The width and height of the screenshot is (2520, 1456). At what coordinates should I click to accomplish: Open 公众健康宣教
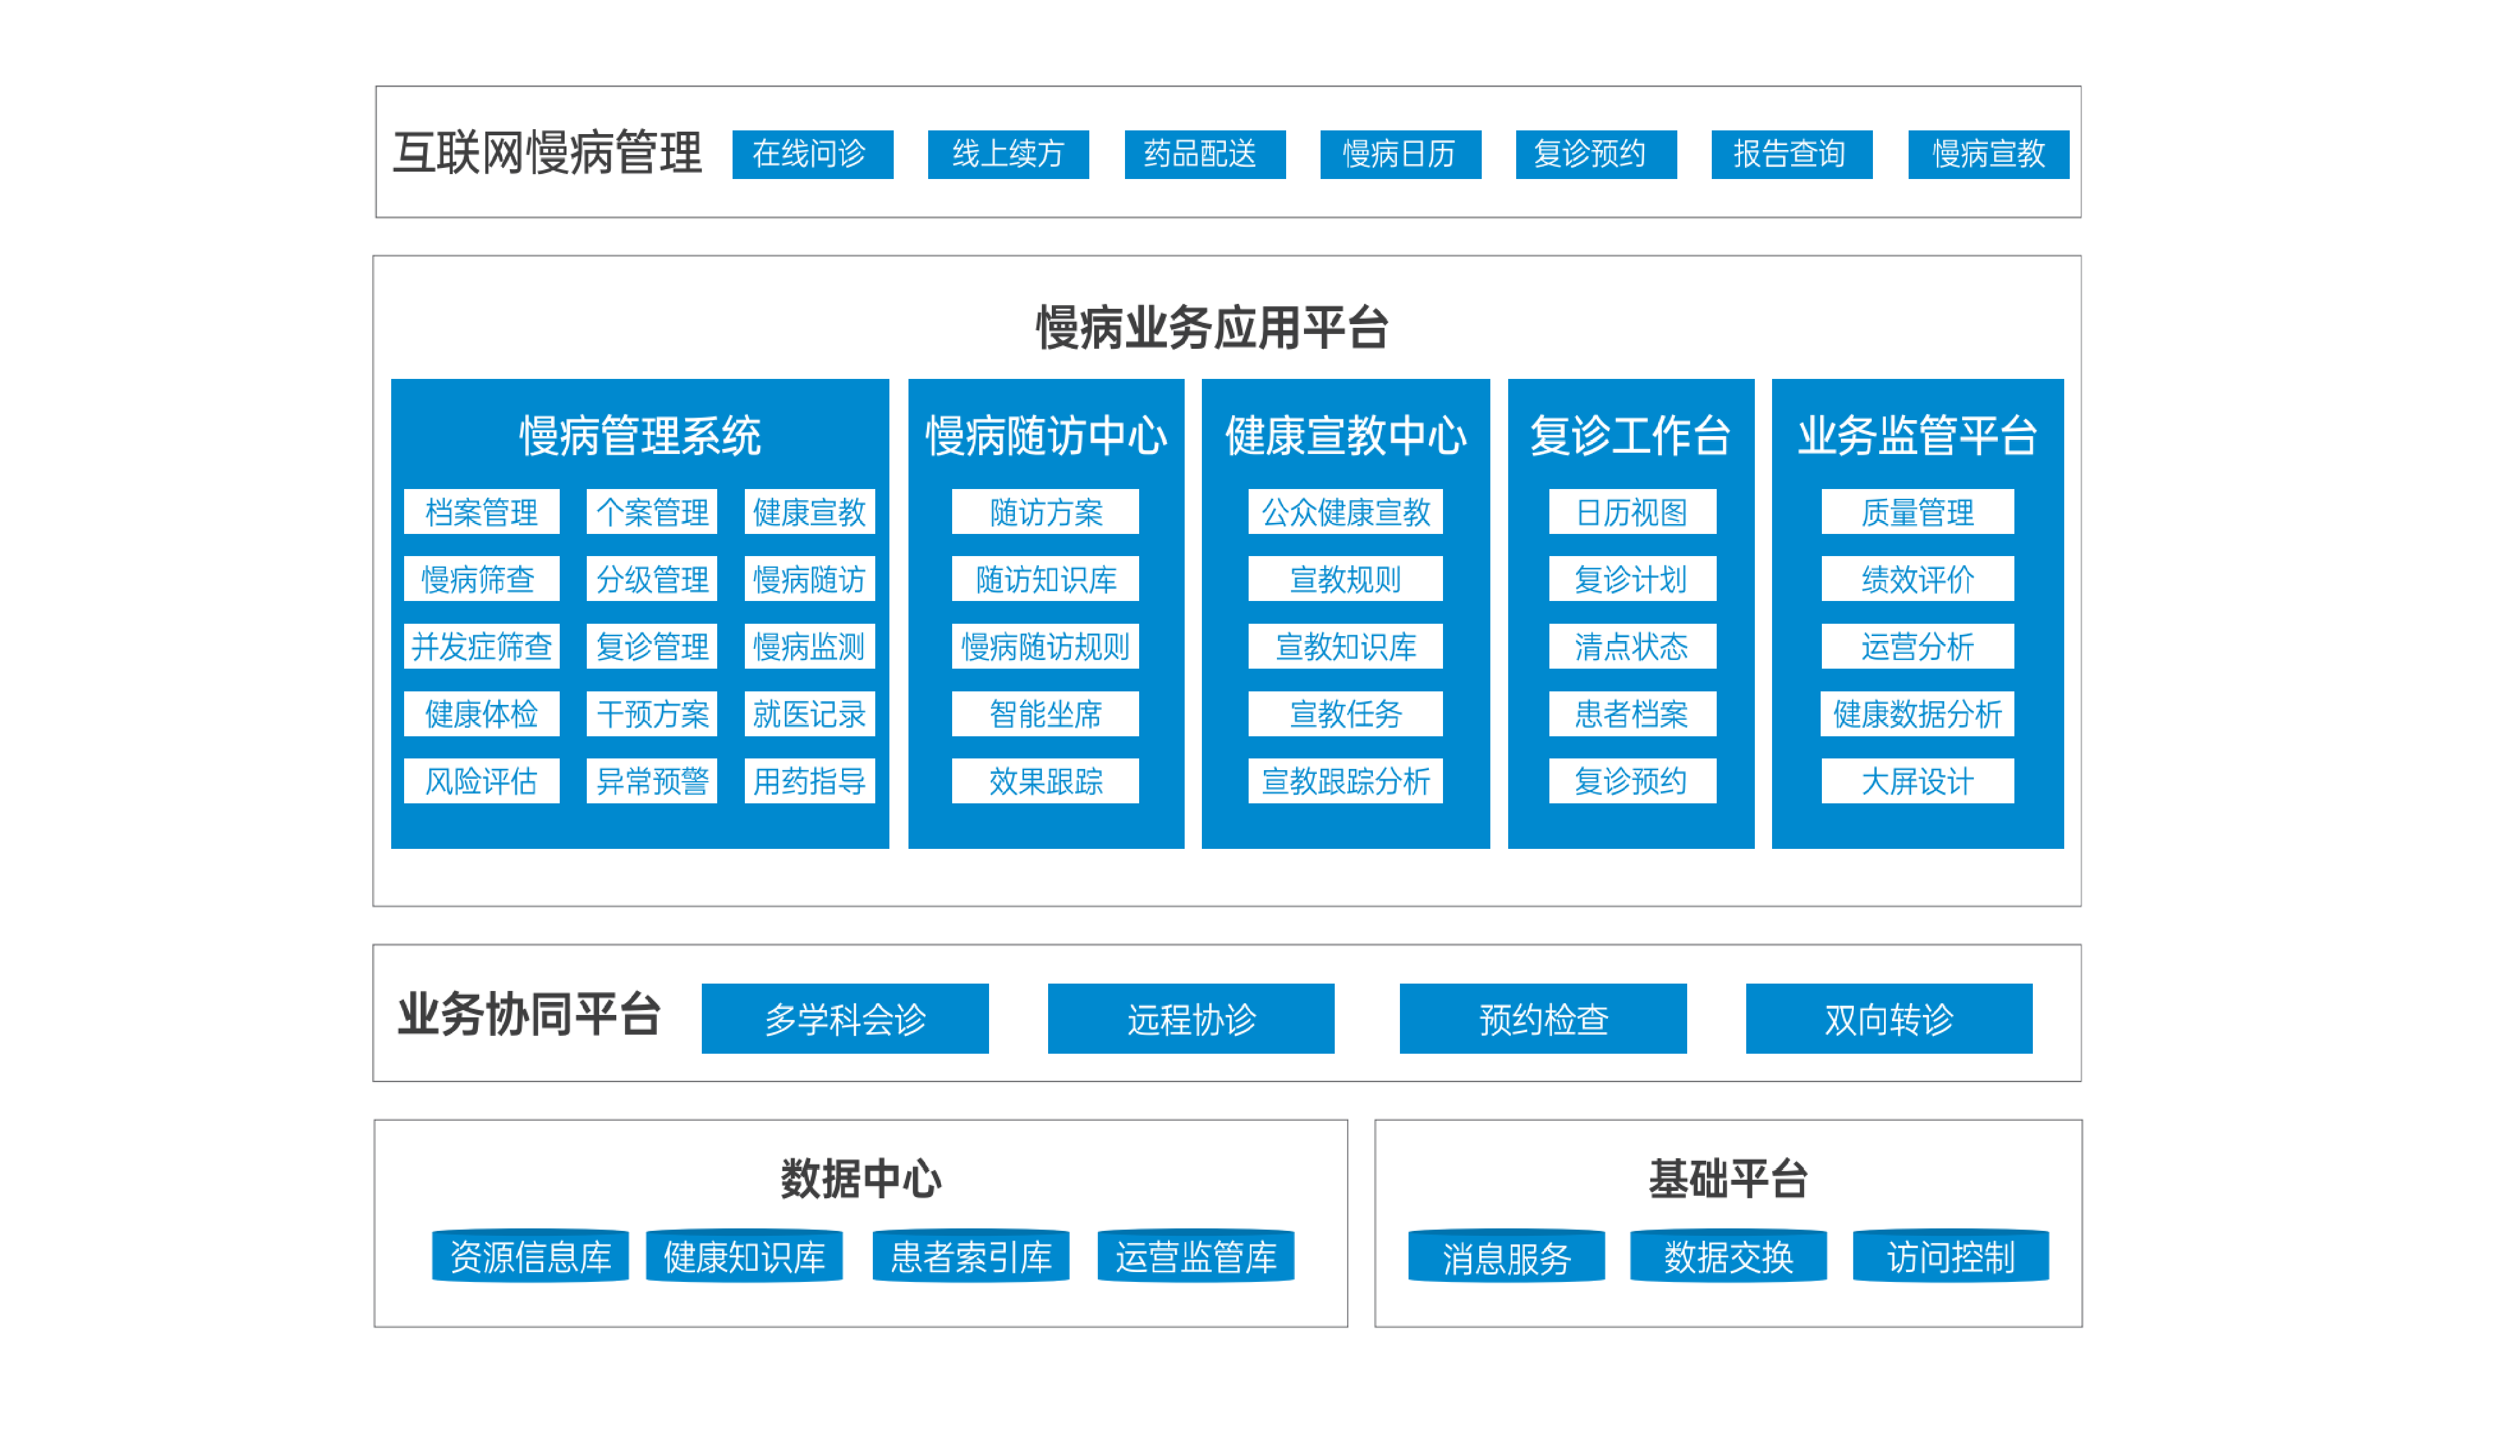click(1345, 512)
